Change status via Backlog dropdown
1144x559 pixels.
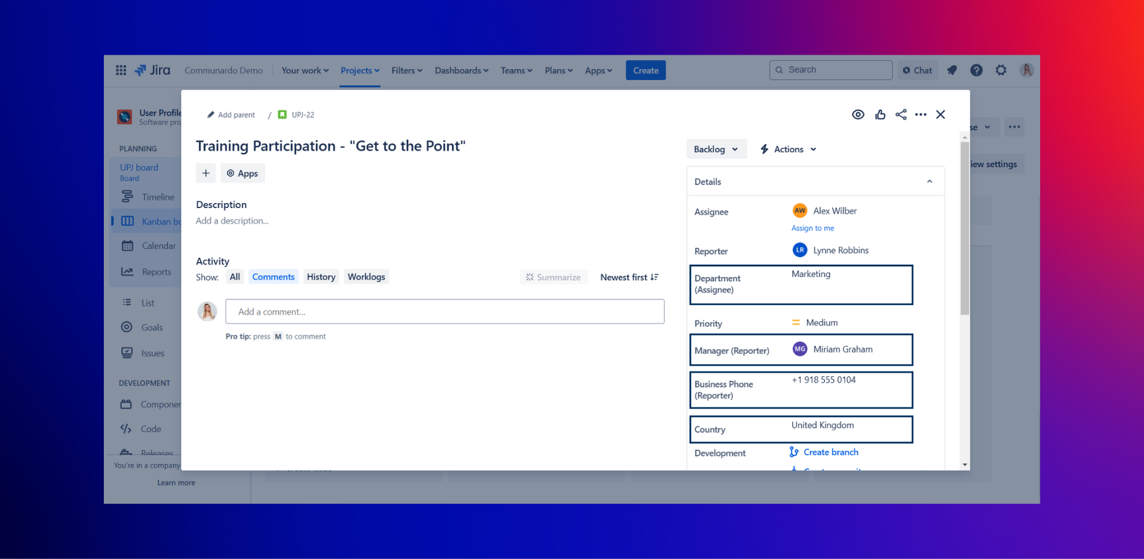tap(716, 149)
